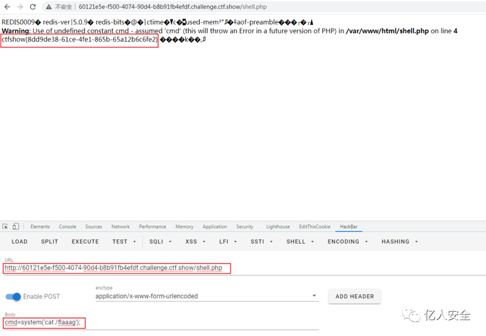The image size is (486, 336).
Task: Expand the SHELL dropdown menu
Action: 300,242
